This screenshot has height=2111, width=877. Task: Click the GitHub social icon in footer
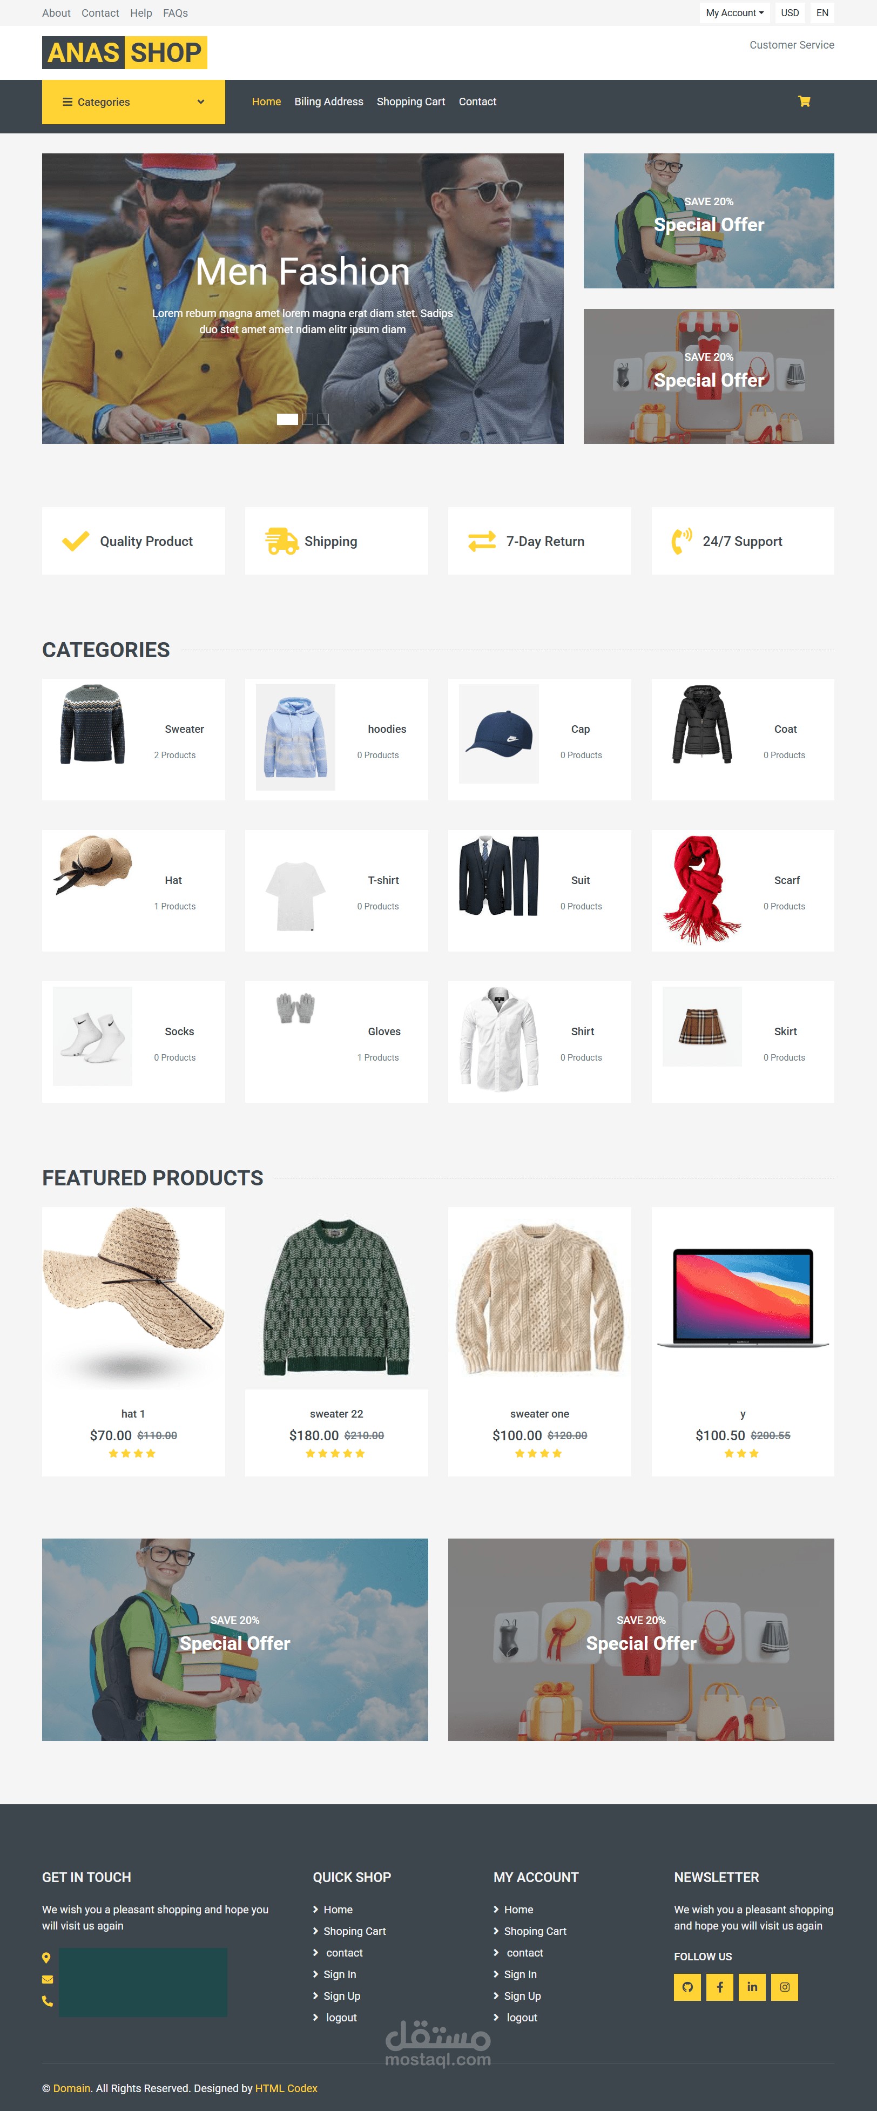[x=687, y=1986]
